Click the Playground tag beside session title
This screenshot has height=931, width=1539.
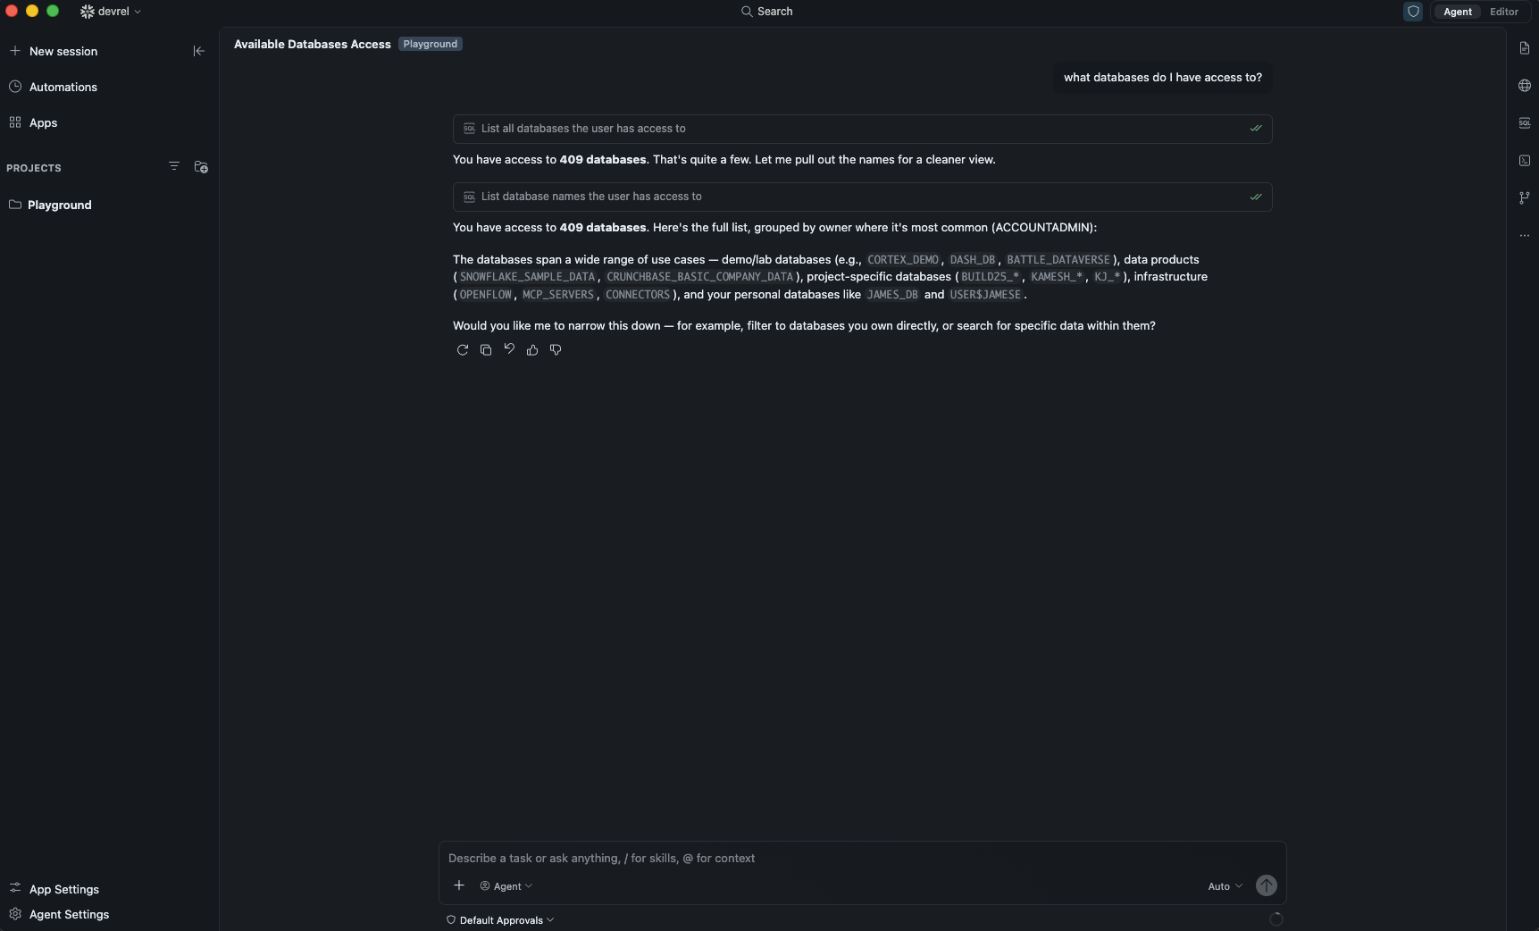(431, 44)
